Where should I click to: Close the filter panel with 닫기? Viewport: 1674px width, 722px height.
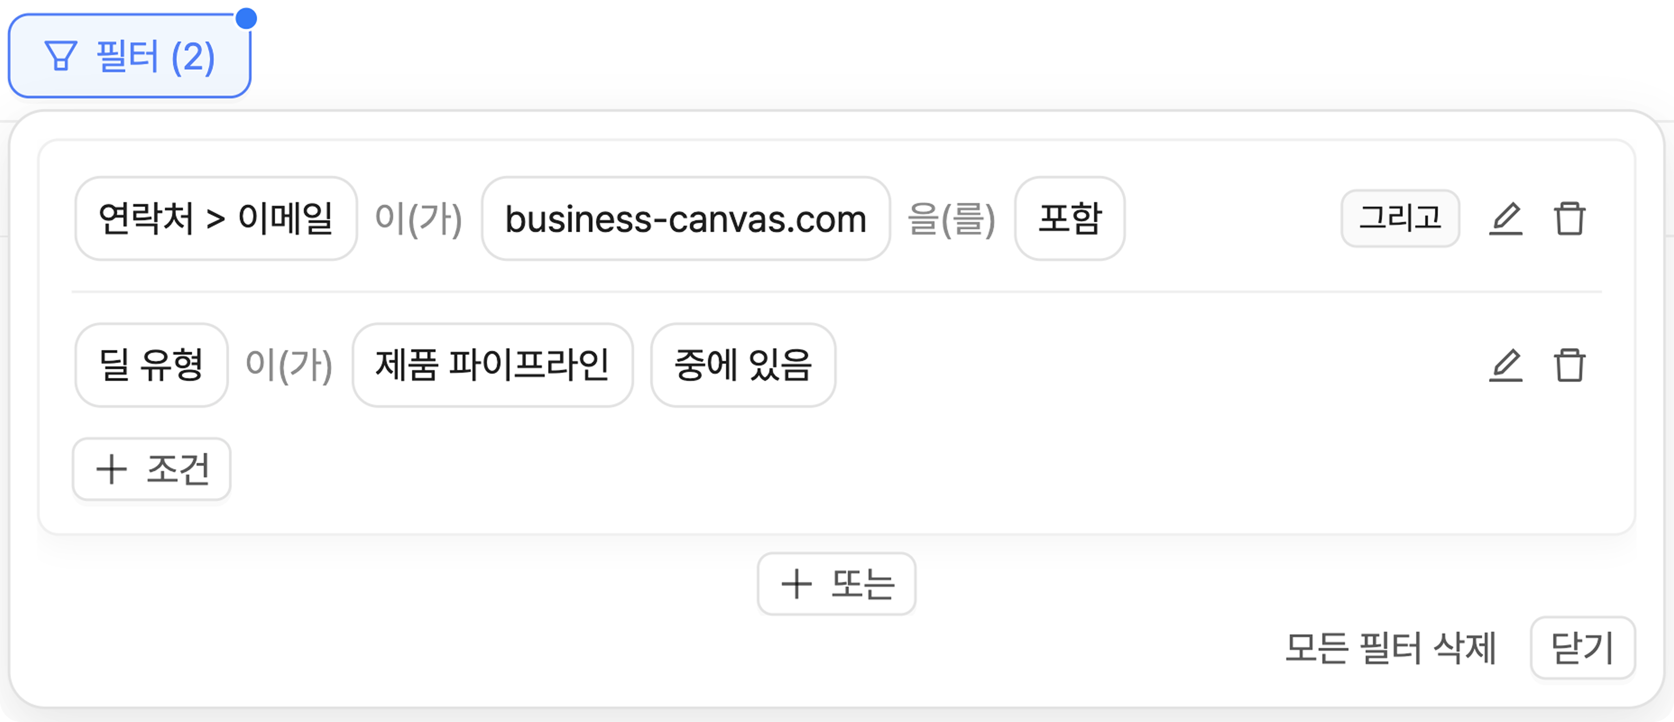1582,648
